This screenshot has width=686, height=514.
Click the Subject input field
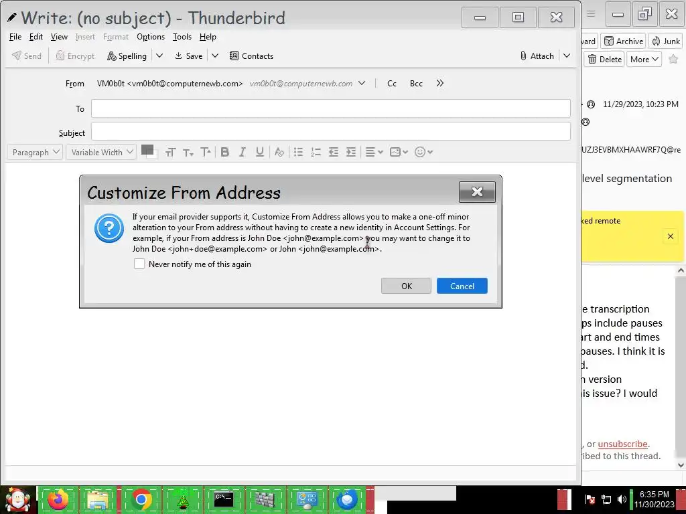(331, 132)
